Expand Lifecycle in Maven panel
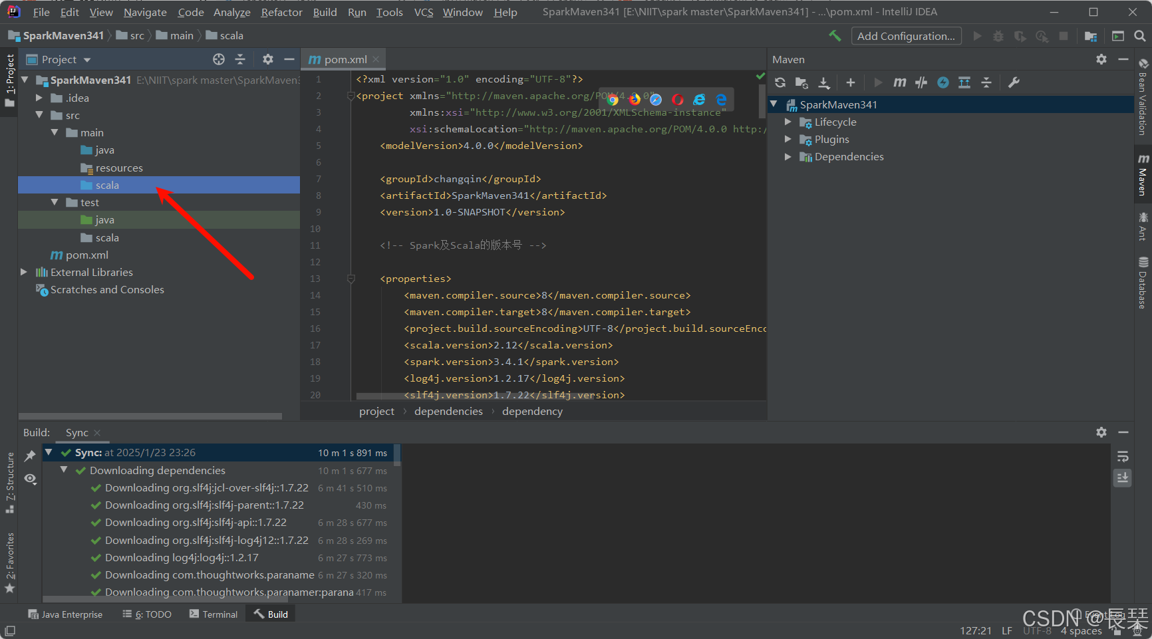Image resolution: width=1152 pixels, height=639 pixels. [788, 122]
